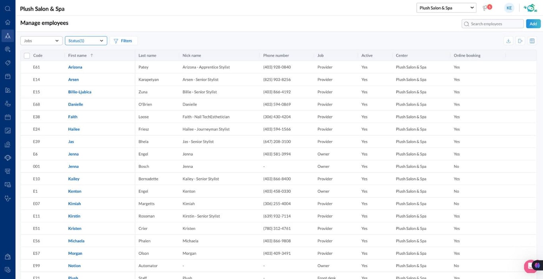Open employee Arizona's profile link
Screen dimensions: 543x279
(x=75, y=67)
